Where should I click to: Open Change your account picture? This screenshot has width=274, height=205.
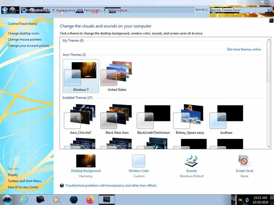tap(28, 45)
